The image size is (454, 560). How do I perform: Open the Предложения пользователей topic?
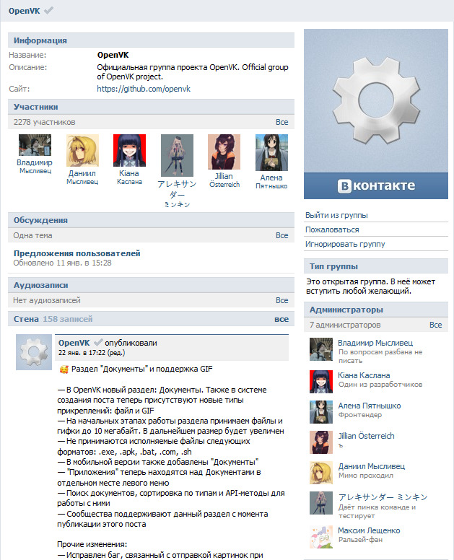[77, 253]
